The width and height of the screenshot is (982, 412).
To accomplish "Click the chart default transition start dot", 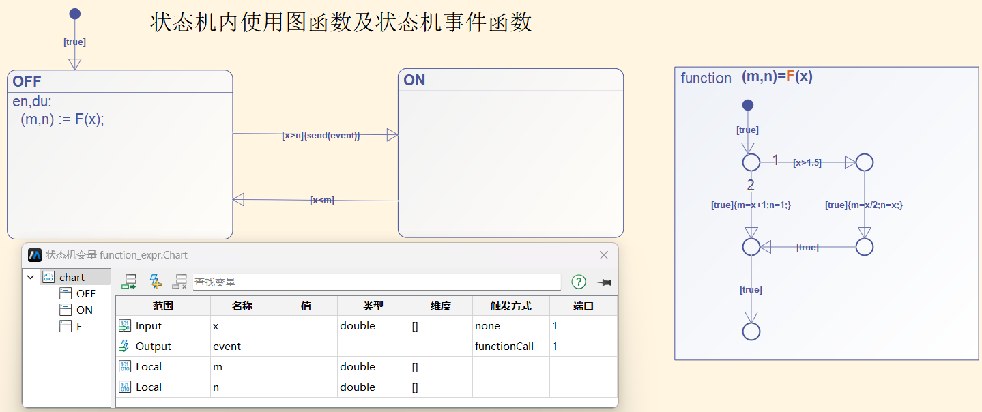I will point(75,14).
